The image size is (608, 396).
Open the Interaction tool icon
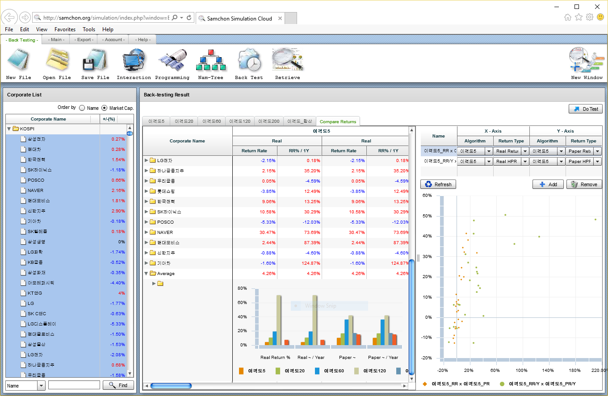(134, 60)
